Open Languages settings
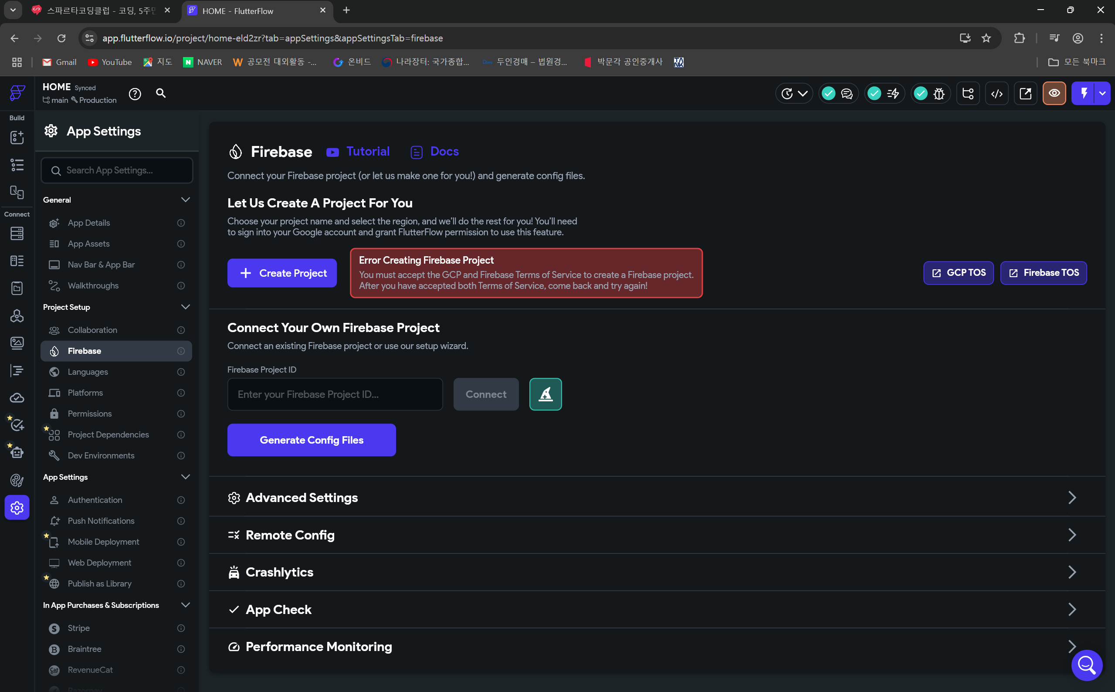The image size is (1115, 692). [116, 372]
